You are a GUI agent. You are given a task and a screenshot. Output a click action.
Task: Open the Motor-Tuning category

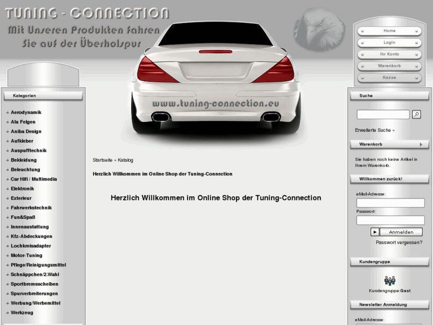27,256
